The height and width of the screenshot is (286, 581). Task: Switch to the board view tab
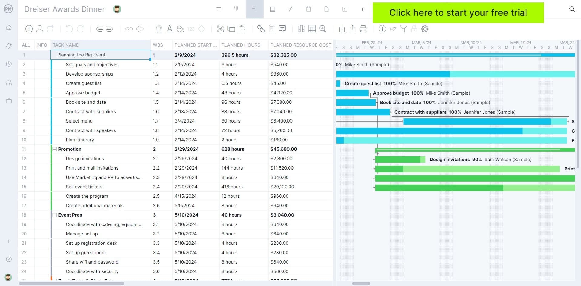tap(236, 9)
